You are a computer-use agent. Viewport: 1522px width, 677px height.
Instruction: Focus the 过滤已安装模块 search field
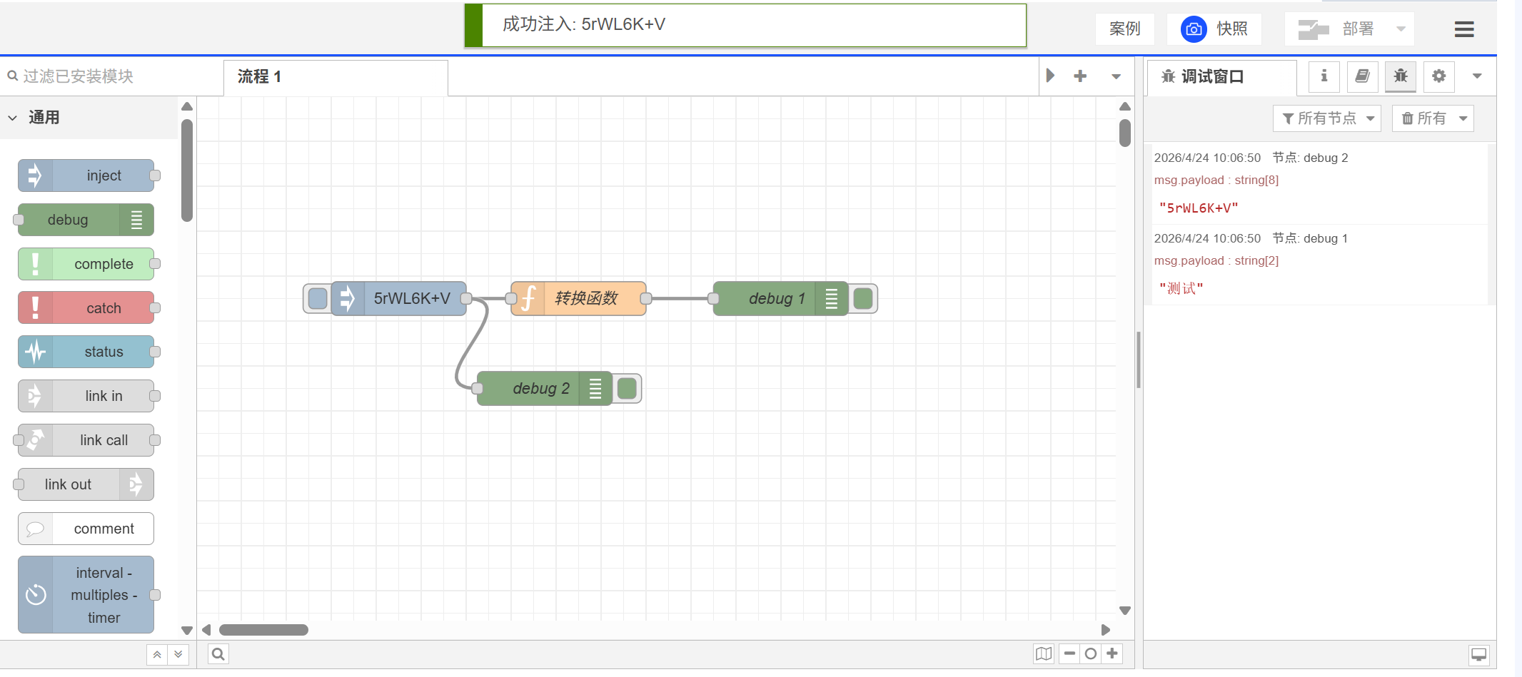111,76
